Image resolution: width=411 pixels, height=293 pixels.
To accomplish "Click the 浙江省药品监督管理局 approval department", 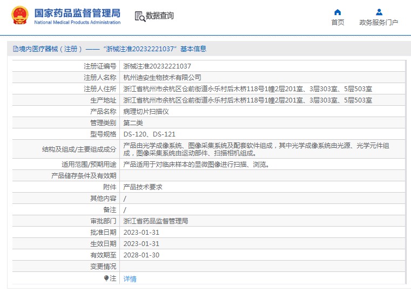I will point(156,221).
